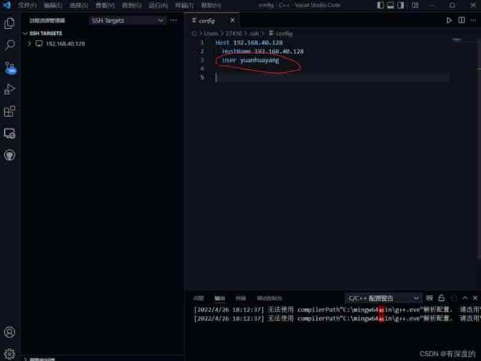Viewport: 481px width, 361px height.
Task: Open the Run and Debug view
Action: tap(10, 89)
